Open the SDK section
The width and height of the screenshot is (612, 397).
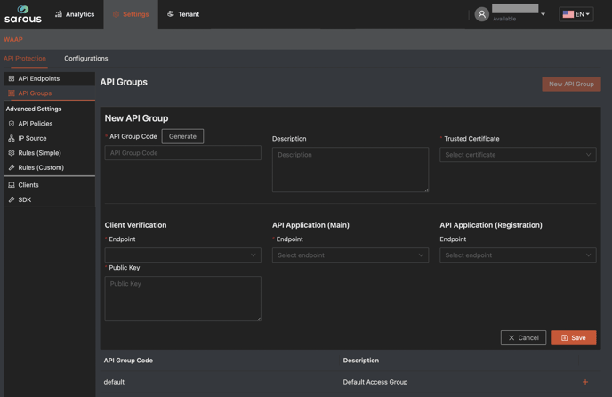[24, 199]
